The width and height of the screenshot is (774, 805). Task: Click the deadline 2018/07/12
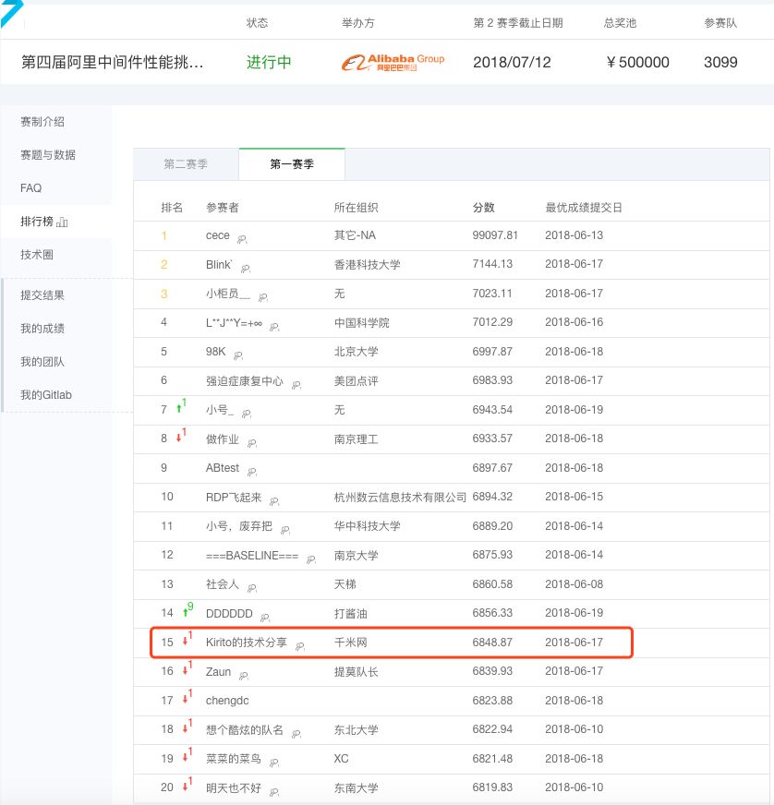(512, 62)
